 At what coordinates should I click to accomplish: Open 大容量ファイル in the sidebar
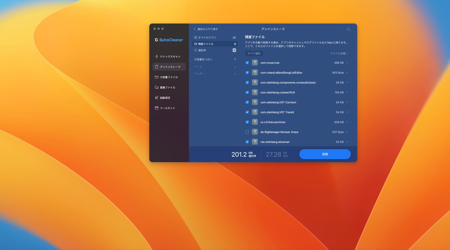(169, 77)
